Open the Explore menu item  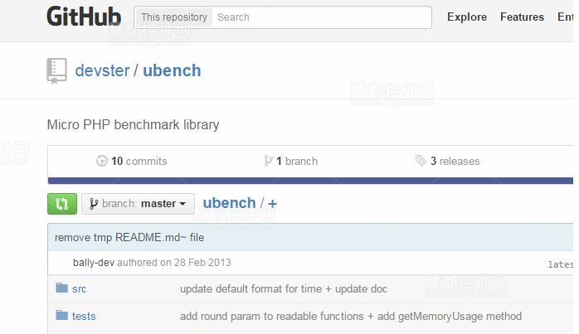coord(466,17)
